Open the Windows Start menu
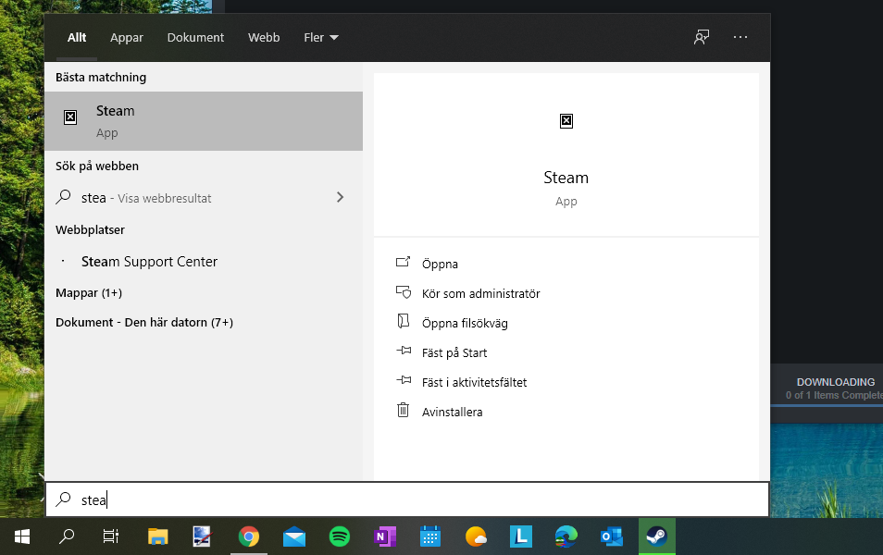The image size is (883, 555). 22,536
